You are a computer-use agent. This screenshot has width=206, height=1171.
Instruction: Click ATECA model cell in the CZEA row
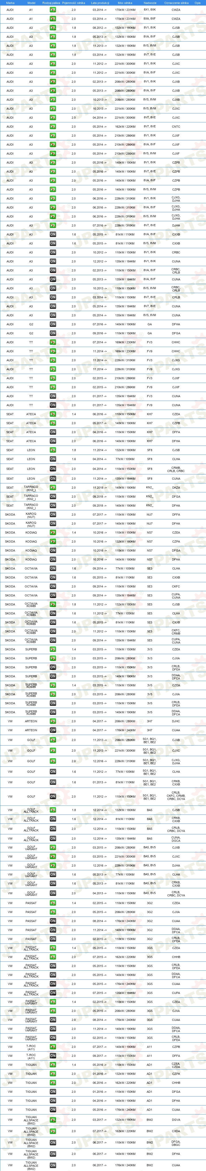click(31, 414)
